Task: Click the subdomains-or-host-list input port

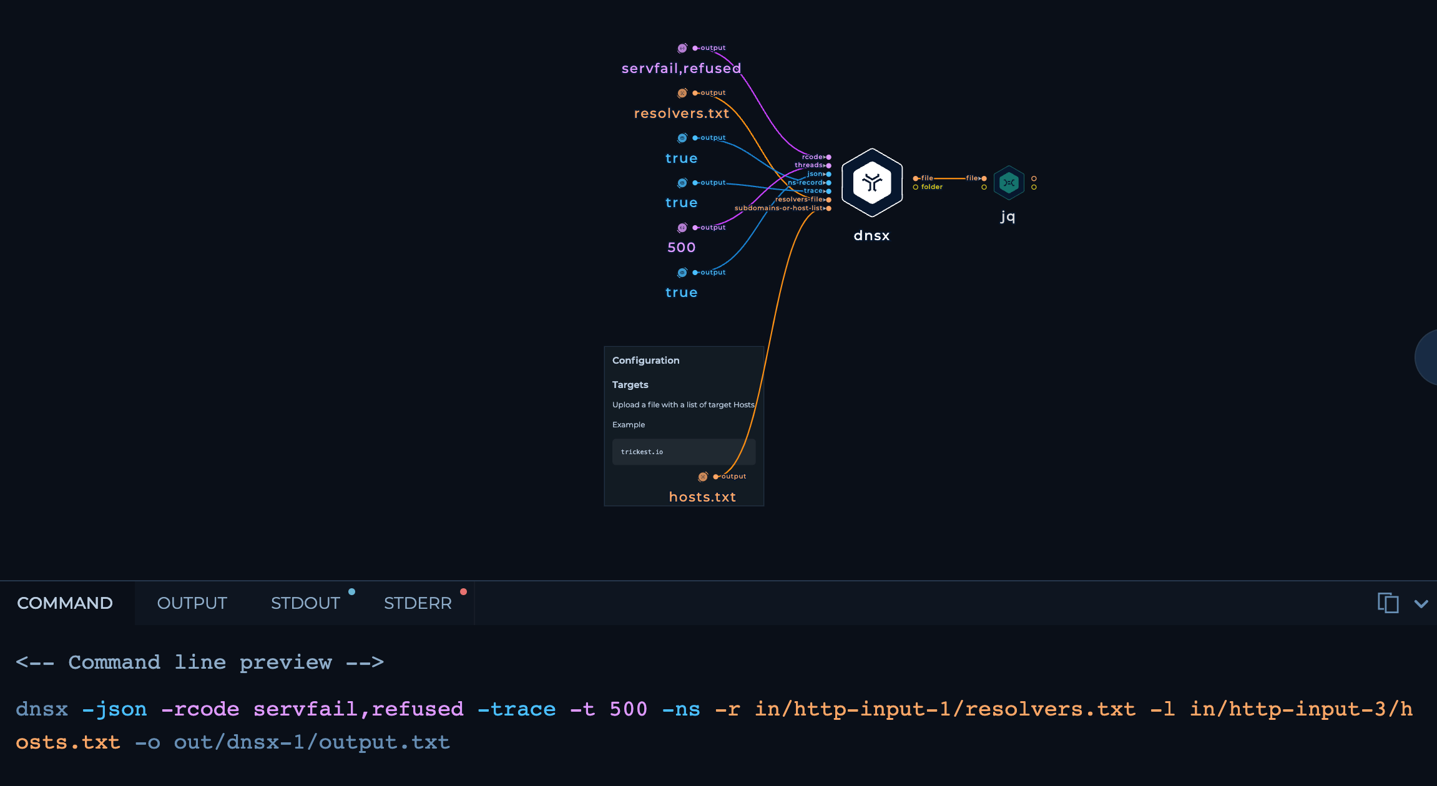Action: (828, 208)
